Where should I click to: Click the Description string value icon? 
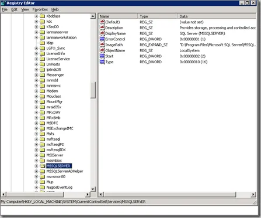102,28
